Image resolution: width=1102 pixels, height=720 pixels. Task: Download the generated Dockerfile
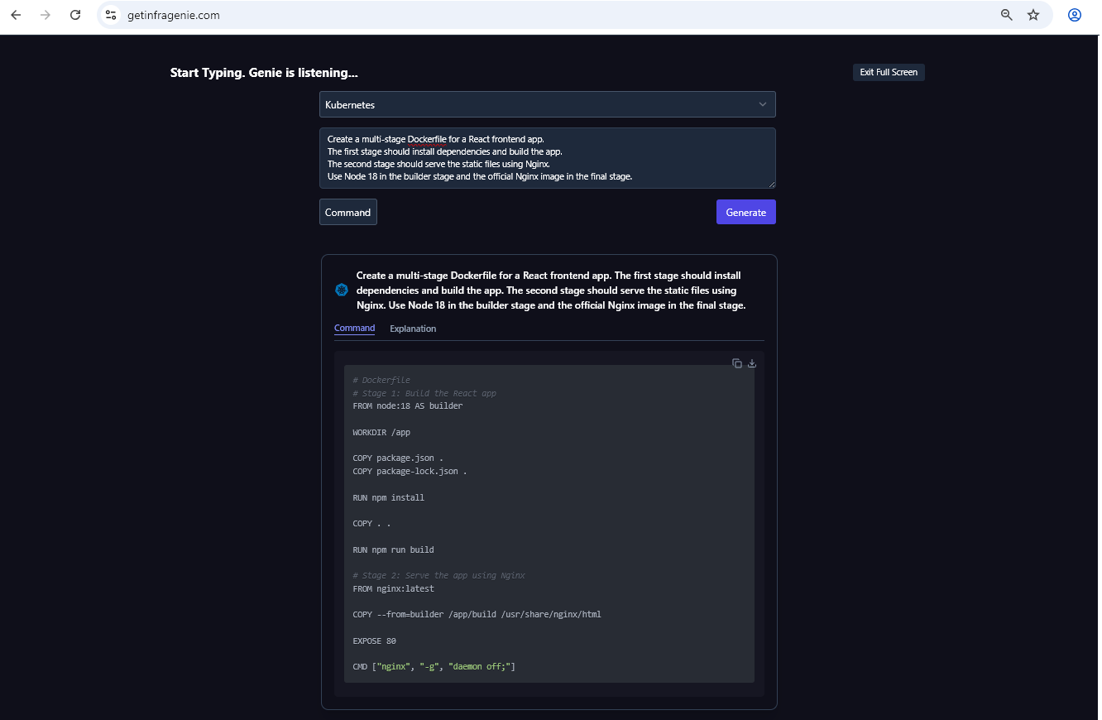[x=752, y=363]
